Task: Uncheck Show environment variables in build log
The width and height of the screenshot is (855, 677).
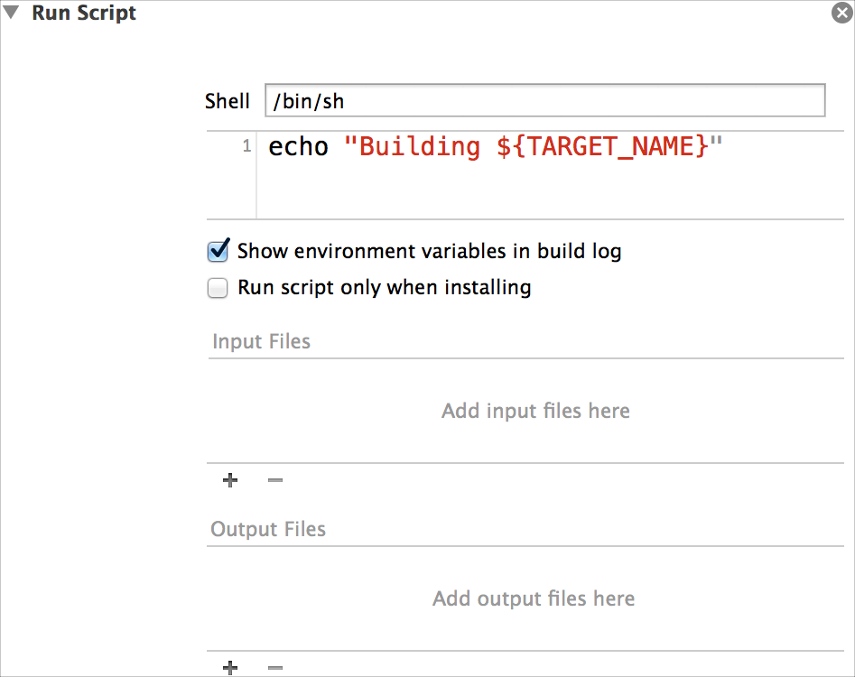Action: coord(218,251)
